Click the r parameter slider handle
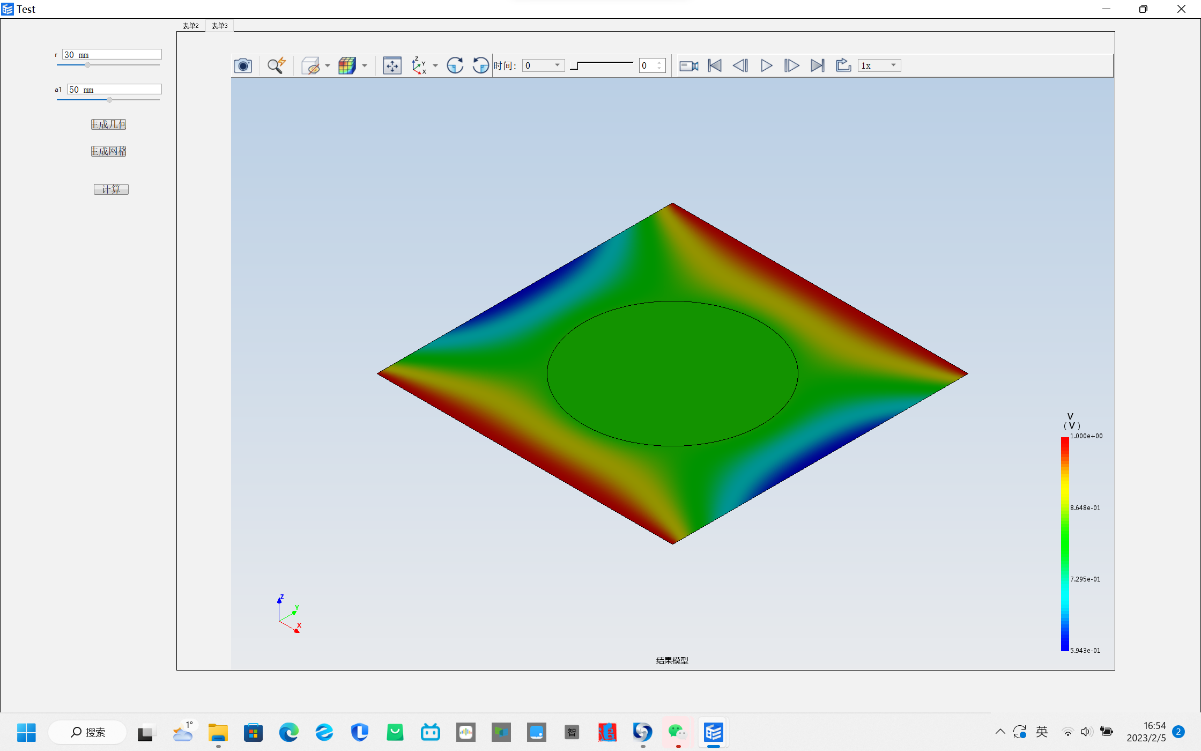This screenshot has width=1201, height=751. click(87, 65)
